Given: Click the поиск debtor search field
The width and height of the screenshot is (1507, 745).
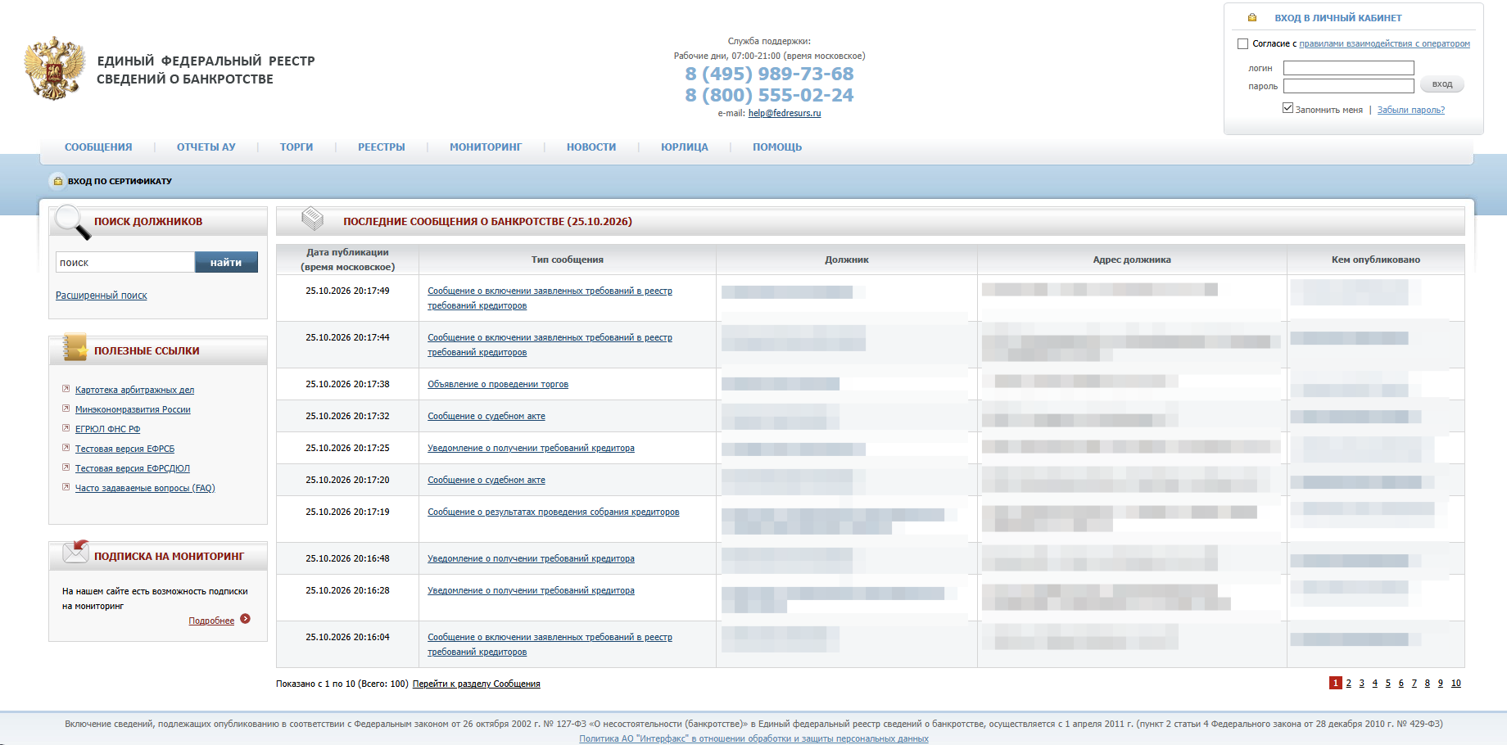Looking at the screenshot, I should click(125, 262).
